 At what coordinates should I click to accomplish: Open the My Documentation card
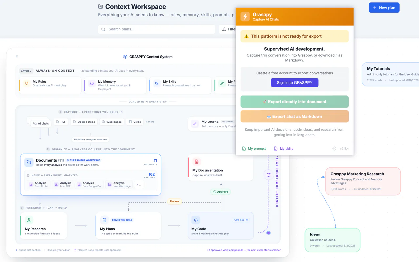click(221, 167)
